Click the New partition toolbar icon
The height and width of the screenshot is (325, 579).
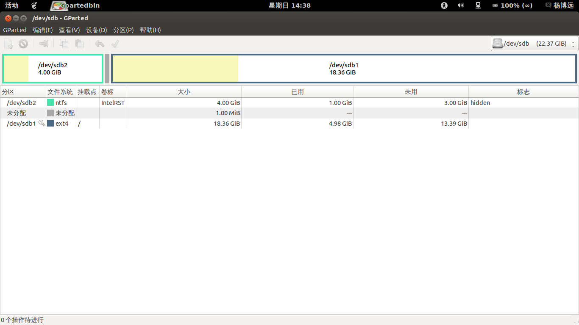tap(9, 44)
